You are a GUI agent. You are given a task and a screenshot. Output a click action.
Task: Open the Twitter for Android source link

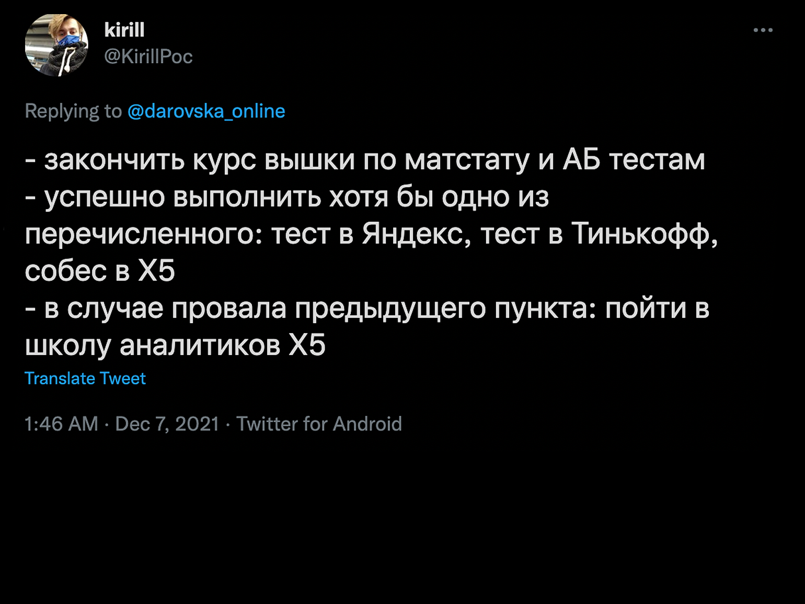pyautogui.click(x=319, y=424)
